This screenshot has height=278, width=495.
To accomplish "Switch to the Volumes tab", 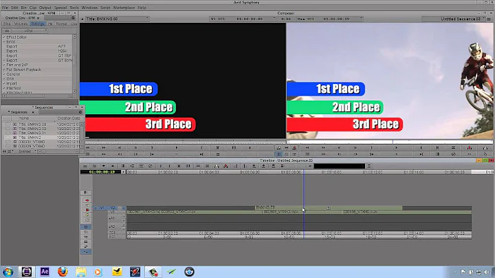I will click(x=21, y=24).
